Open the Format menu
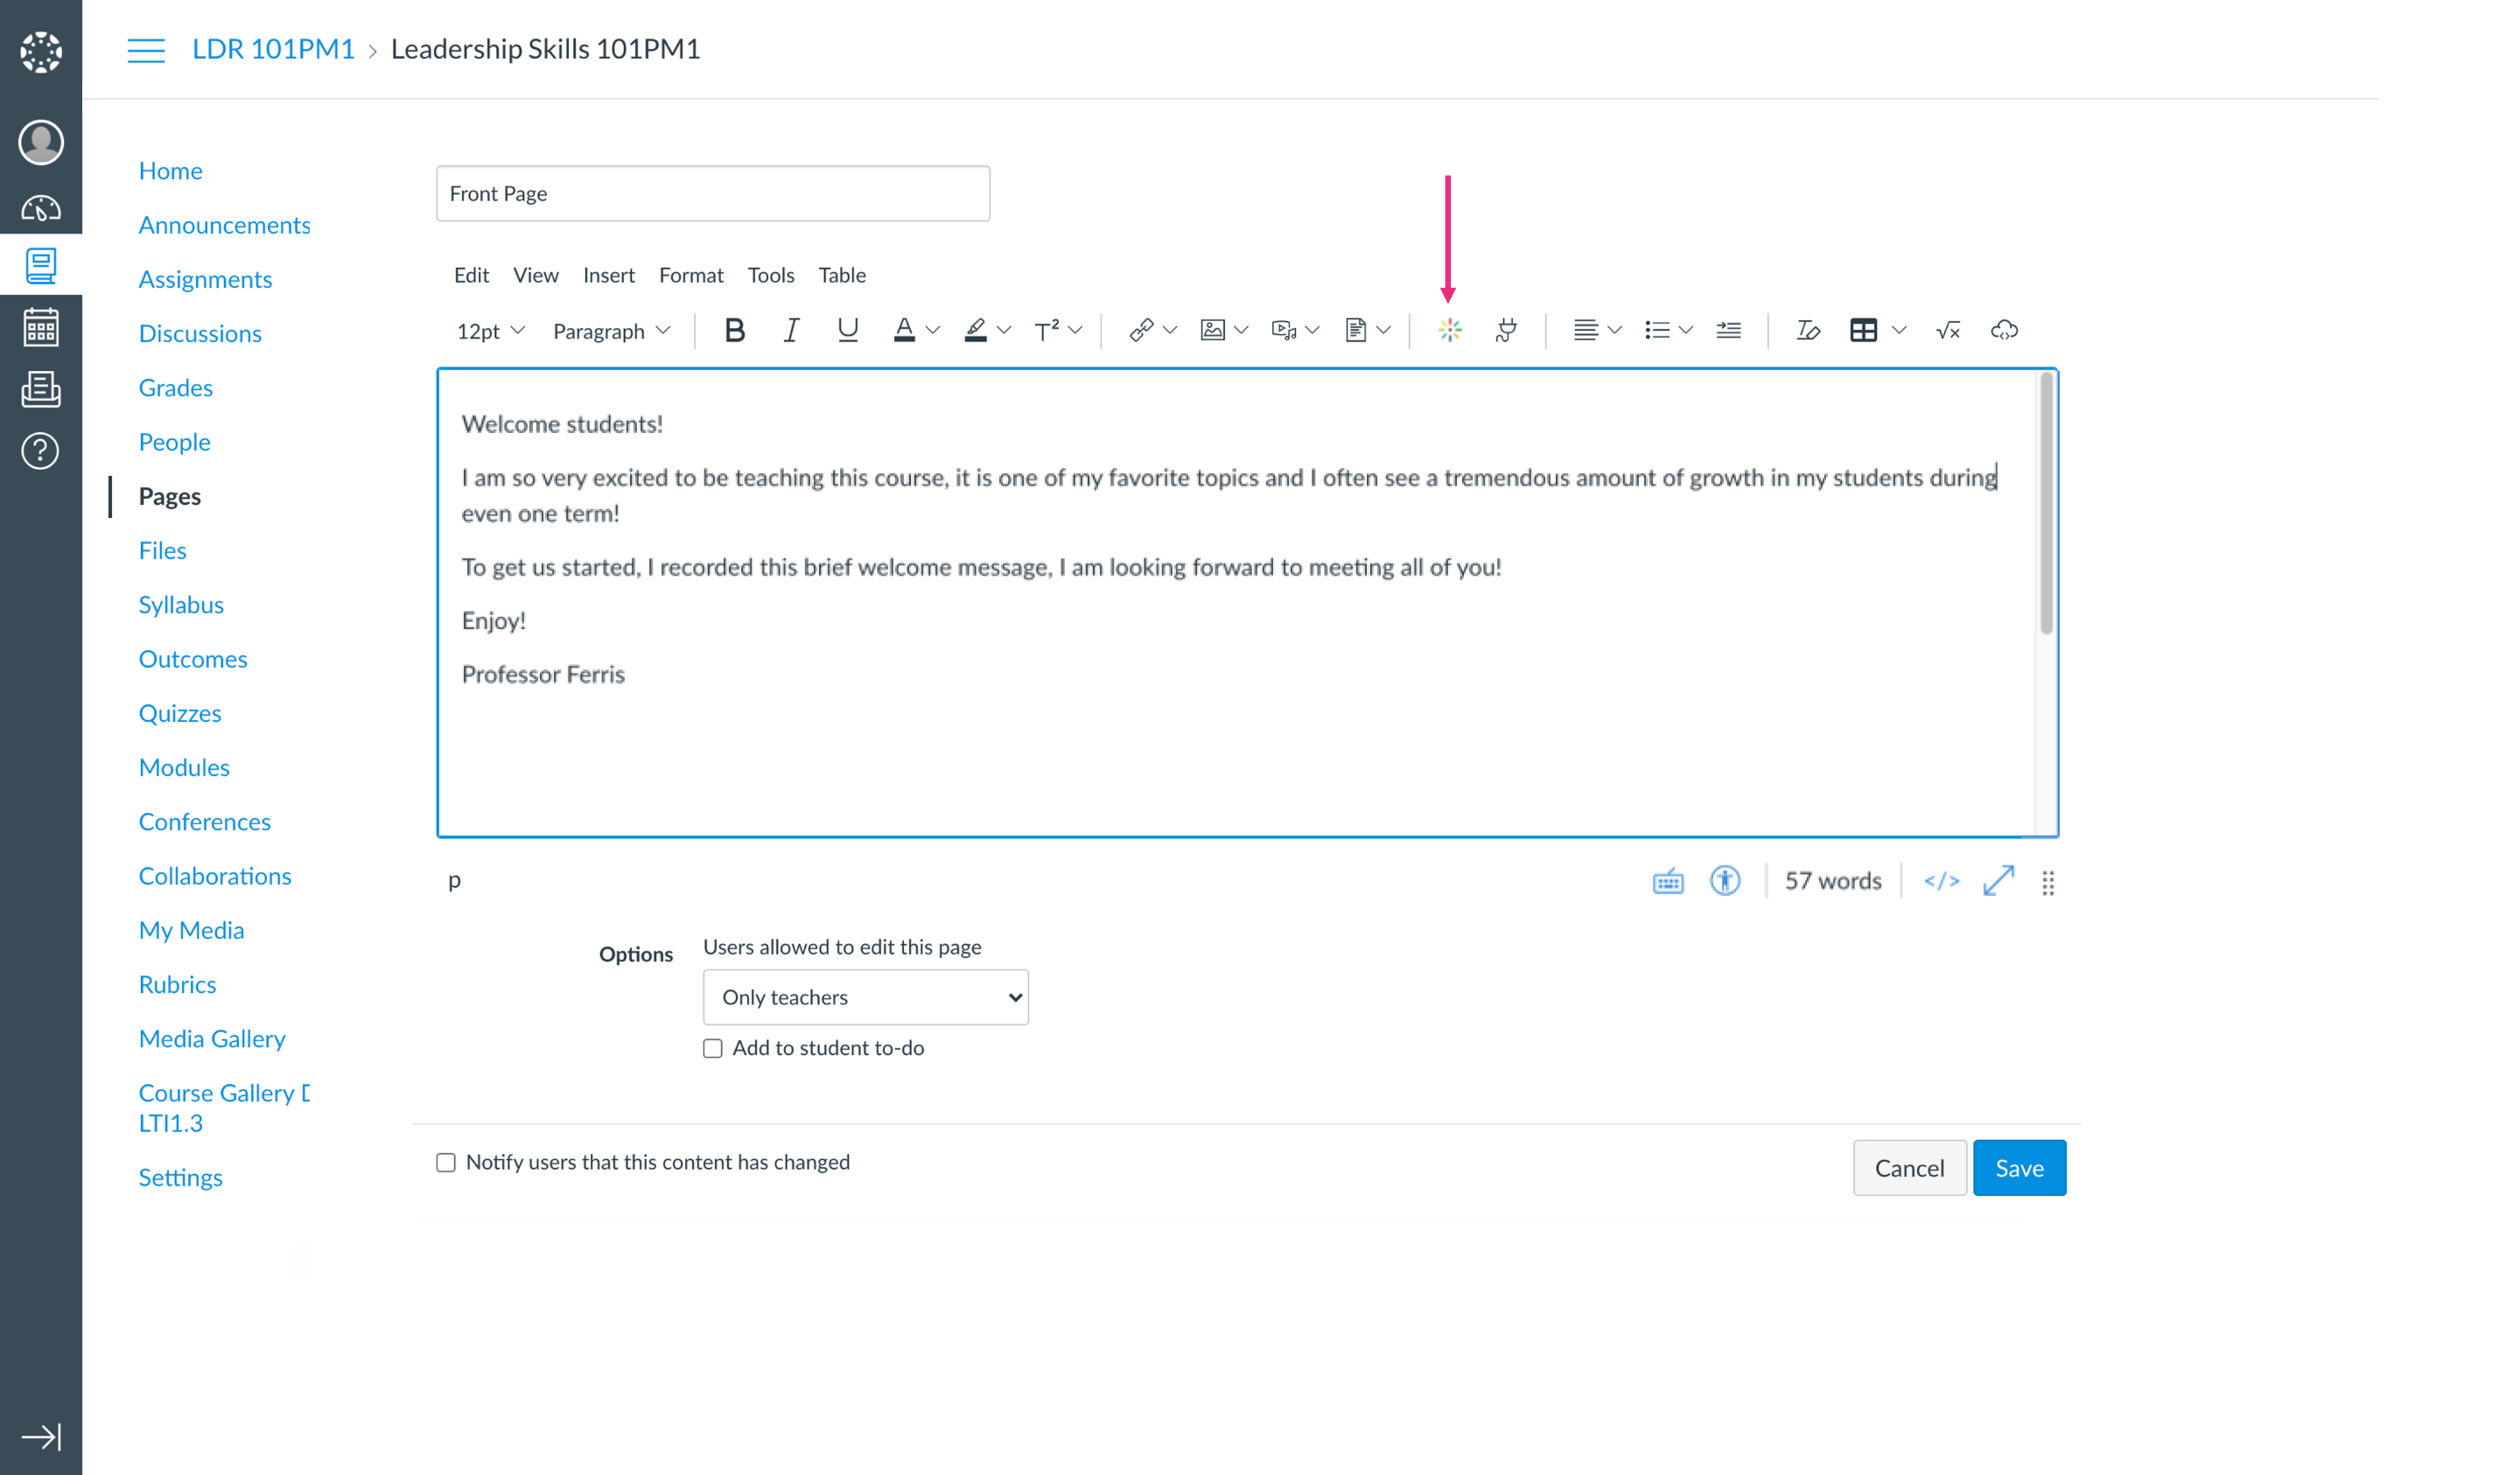 tap(690, 275)
